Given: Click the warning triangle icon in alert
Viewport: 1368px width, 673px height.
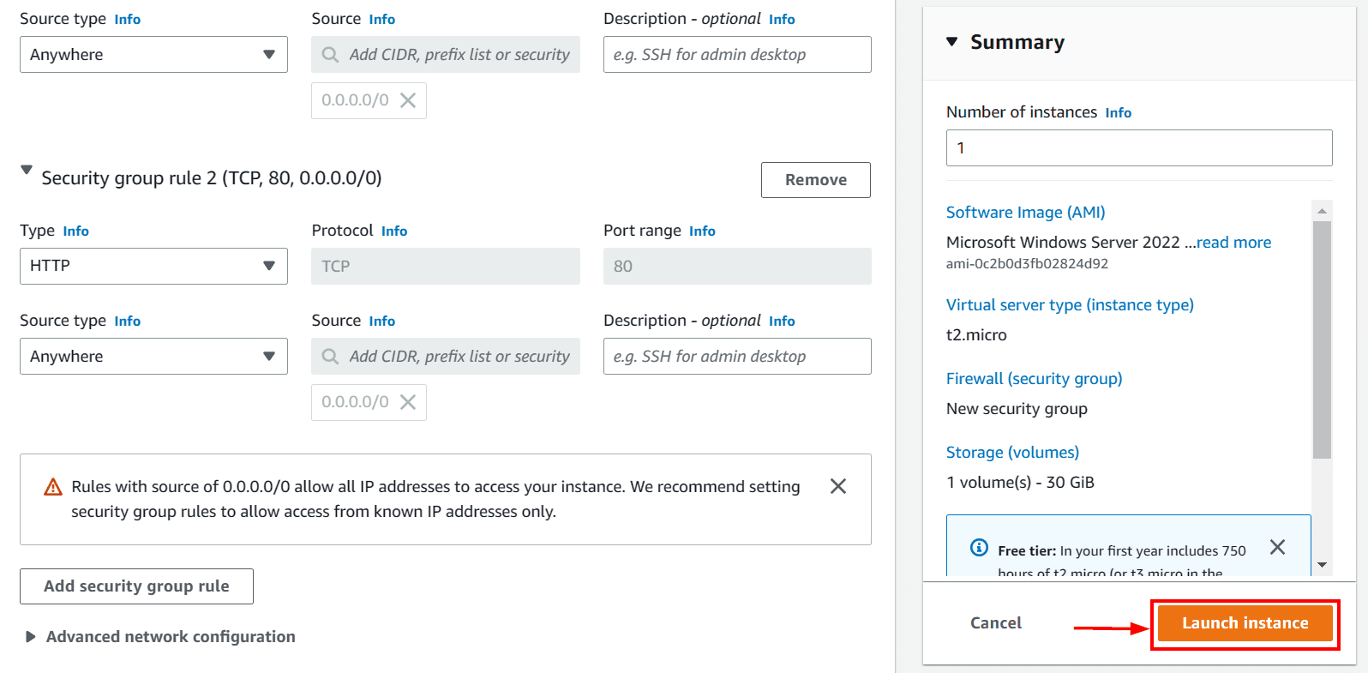Looking at the screenshot, I should tap(53, 487).
